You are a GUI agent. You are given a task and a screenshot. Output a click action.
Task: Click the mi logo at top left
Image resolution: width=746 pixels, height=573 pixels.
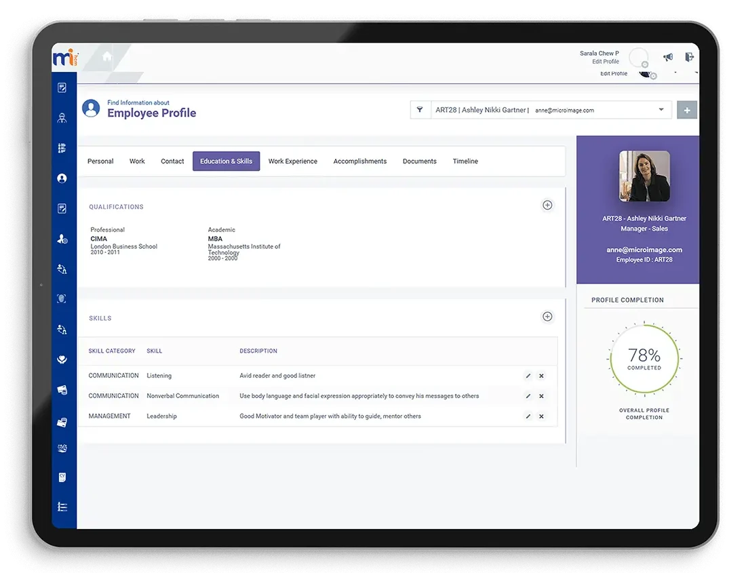[x=64, y=57]
